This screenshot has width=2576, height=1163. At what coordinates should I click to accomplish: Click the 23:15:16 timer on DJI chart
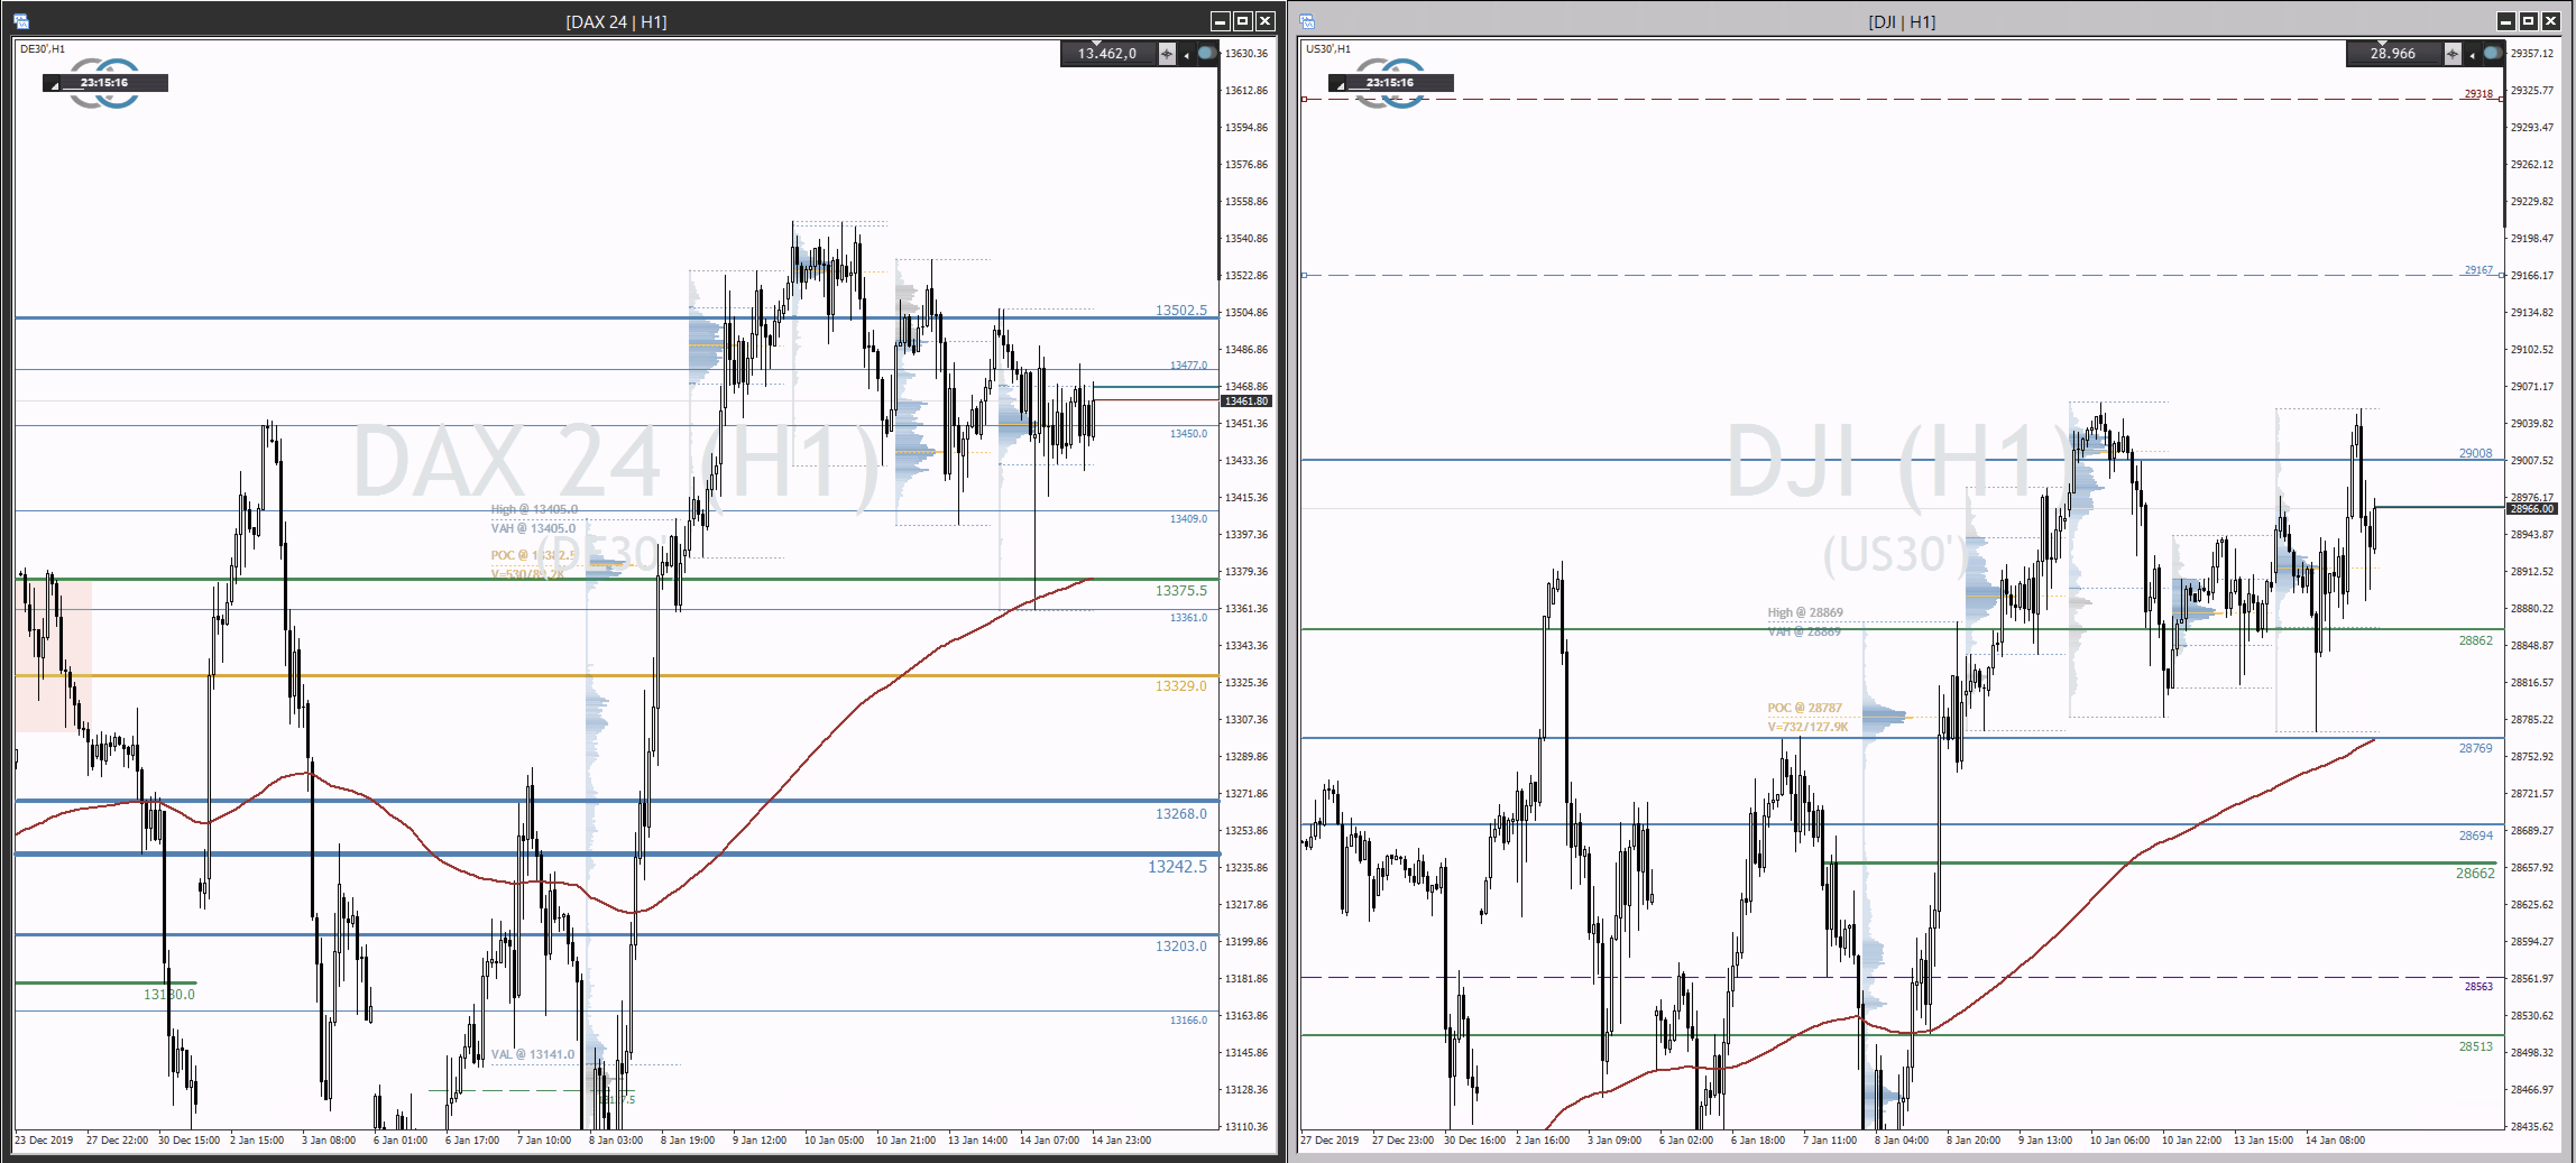tap(1390, 83)
